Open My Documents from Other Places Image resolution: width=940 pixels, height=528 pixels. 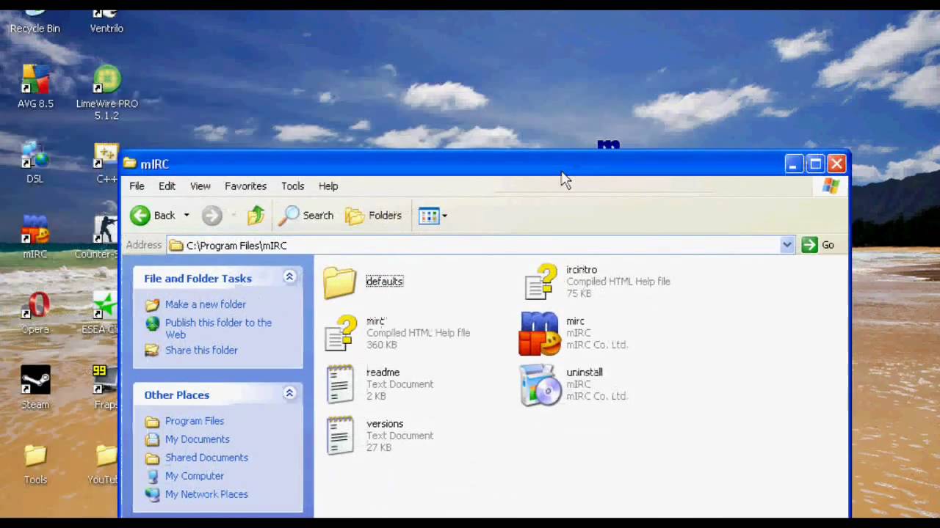198,439
